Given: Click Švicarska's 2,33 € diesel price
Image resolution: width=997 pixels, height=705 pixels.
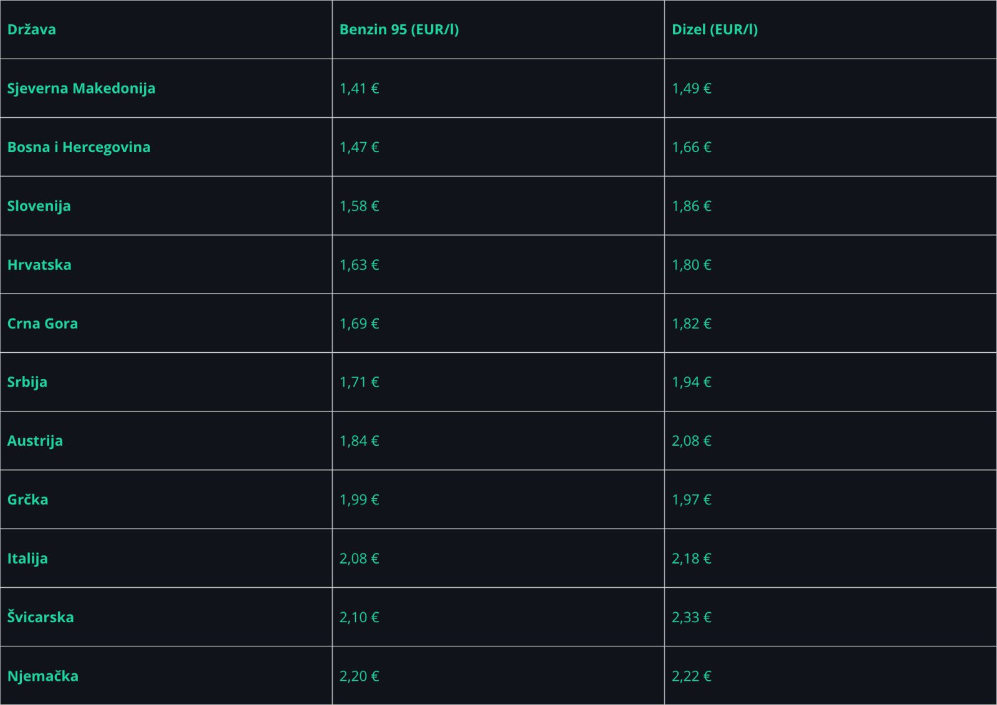Looking at the screenshot, I should click(692, 617).
